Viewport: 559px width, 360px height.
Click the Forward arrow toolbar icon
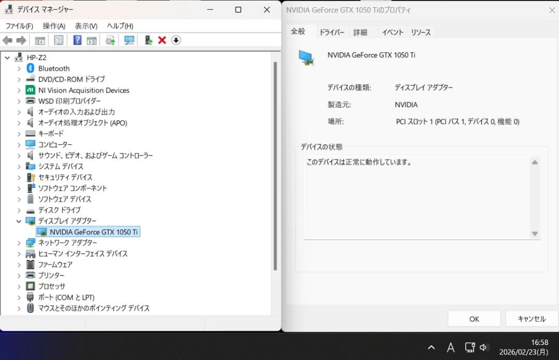(x=21, y=40)
